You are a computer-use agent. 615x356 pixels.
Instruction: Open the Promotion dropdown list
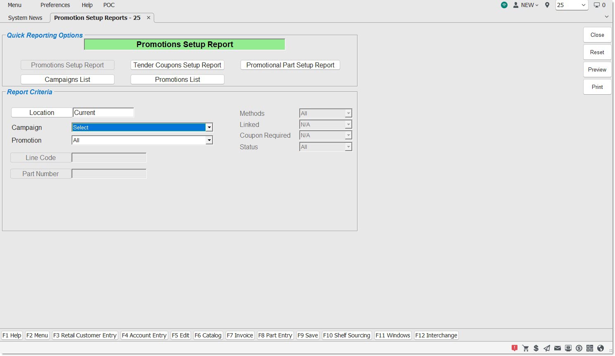point(209,140)
